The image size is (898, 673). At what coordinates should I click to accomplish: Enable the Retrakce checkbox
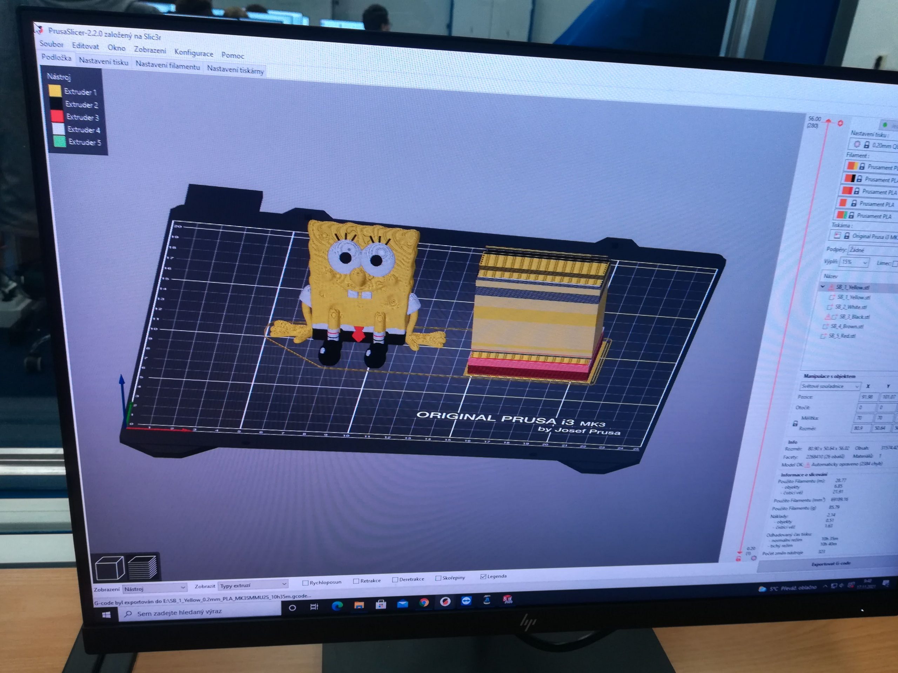coord(356,581)
